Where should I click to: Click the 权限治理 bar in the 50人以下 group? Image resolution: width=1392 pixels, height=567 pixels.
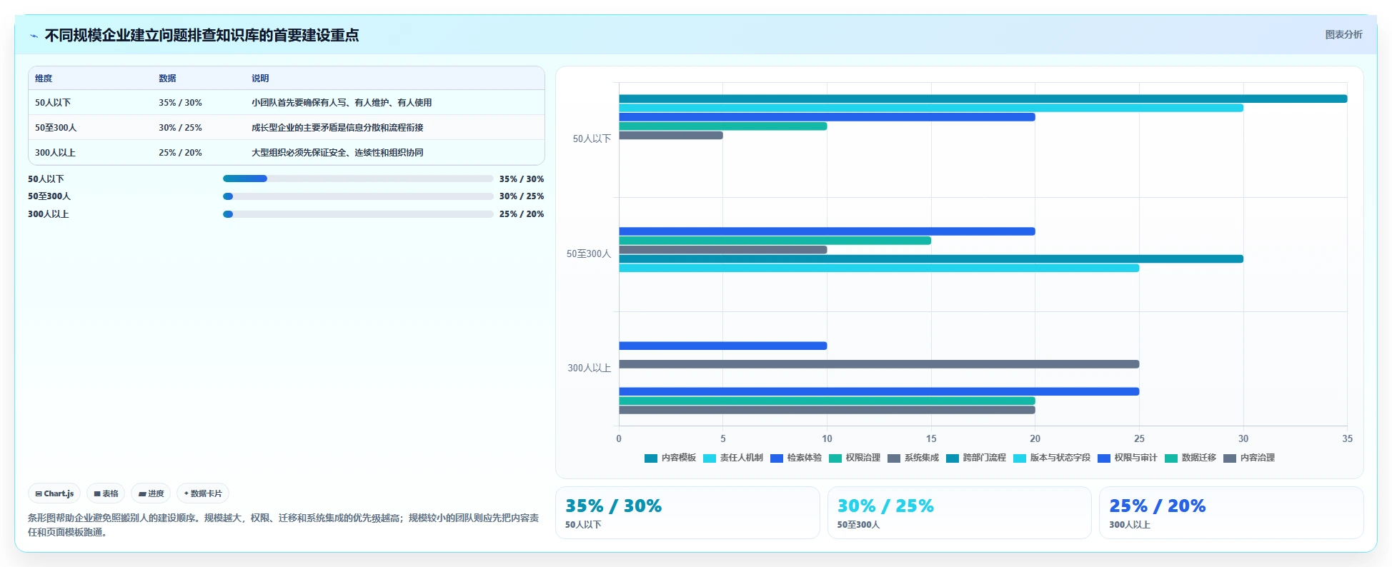[x=722, y=126]
